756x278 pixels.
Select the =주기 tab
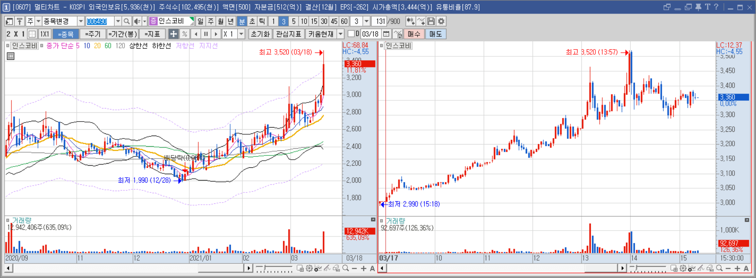click(93, 34)
